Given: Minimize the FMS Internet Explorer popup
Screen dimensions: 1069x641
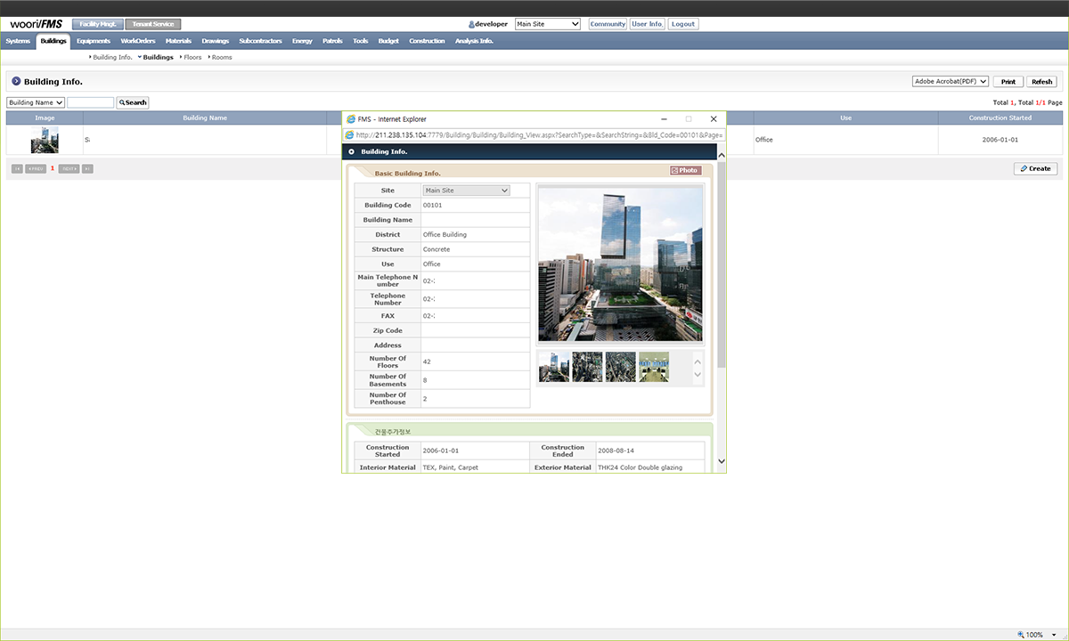Looking at the screenshot, I should click(x=664, y=118).
